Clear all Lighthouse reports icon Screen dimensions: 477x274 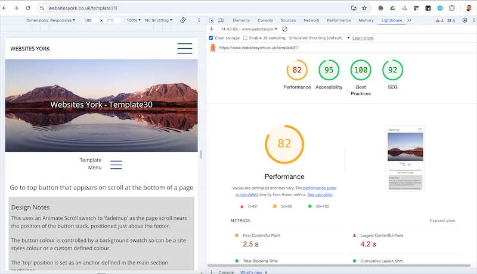click(285, 29)
